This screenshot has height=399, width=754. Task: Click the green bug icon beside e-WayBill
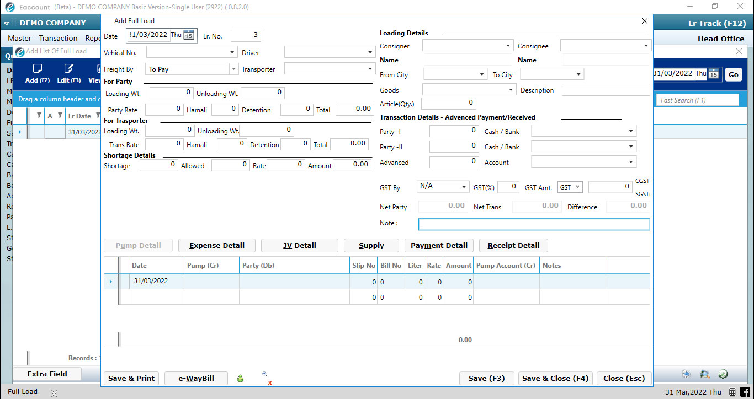[240, 378]
